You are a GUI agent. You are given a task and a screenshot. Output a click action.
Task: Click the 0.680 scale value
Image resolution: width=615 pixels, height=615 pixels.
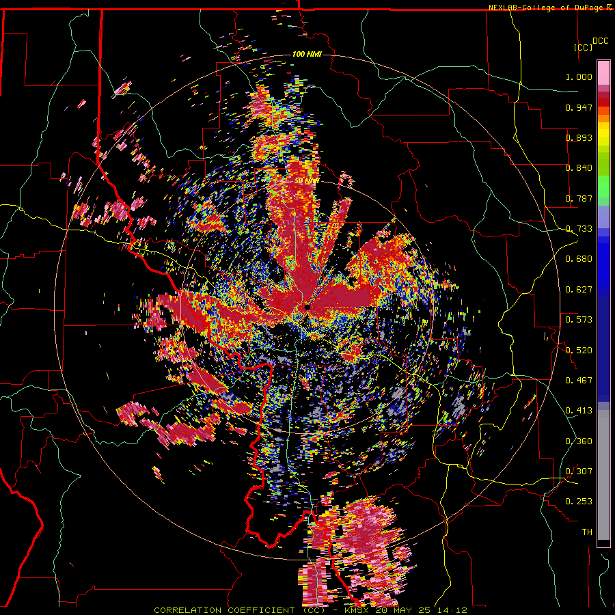[x=579, y=259]
